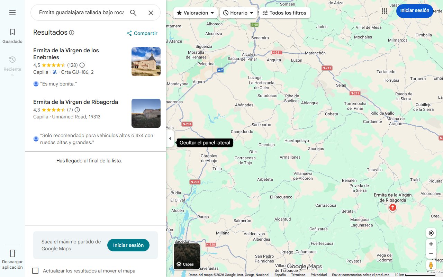Share the search results via Compartir
The height and width of the screenshot is (277, 443).
[x=142, y=33]
